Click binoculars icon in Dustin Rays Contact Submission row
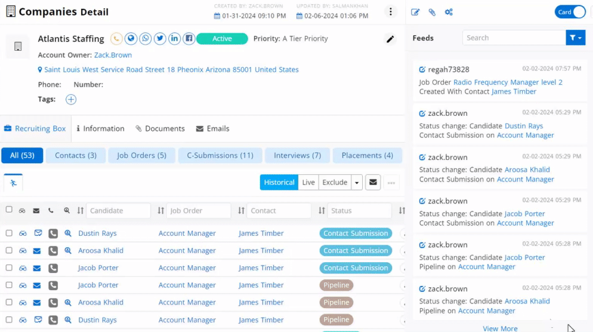The image size is (593, 332). click(23, 233)
